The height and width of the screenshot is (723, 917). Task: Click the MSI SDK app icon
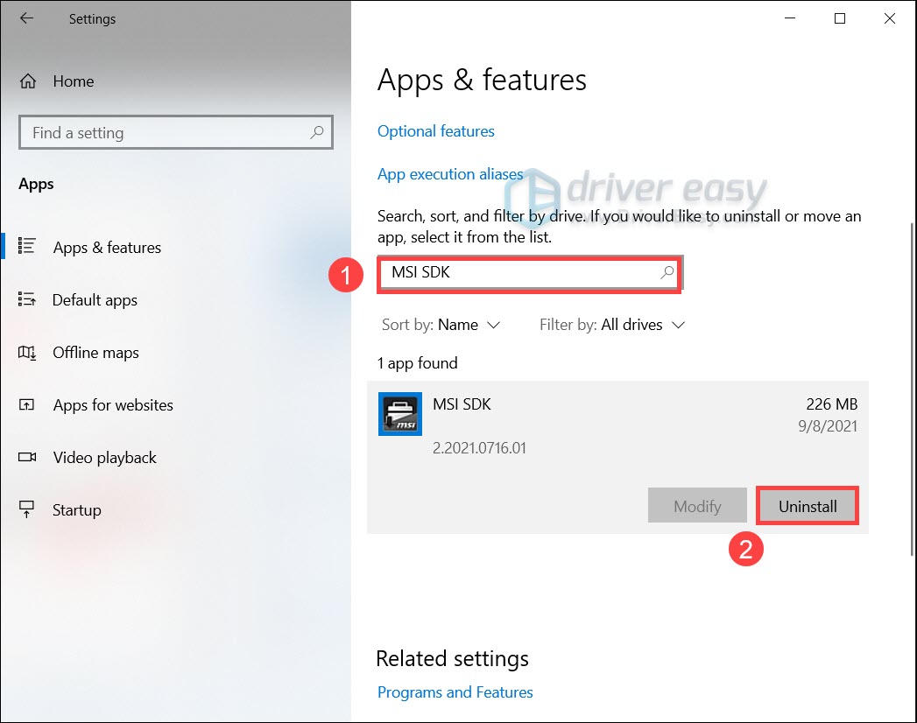point(400,414)
